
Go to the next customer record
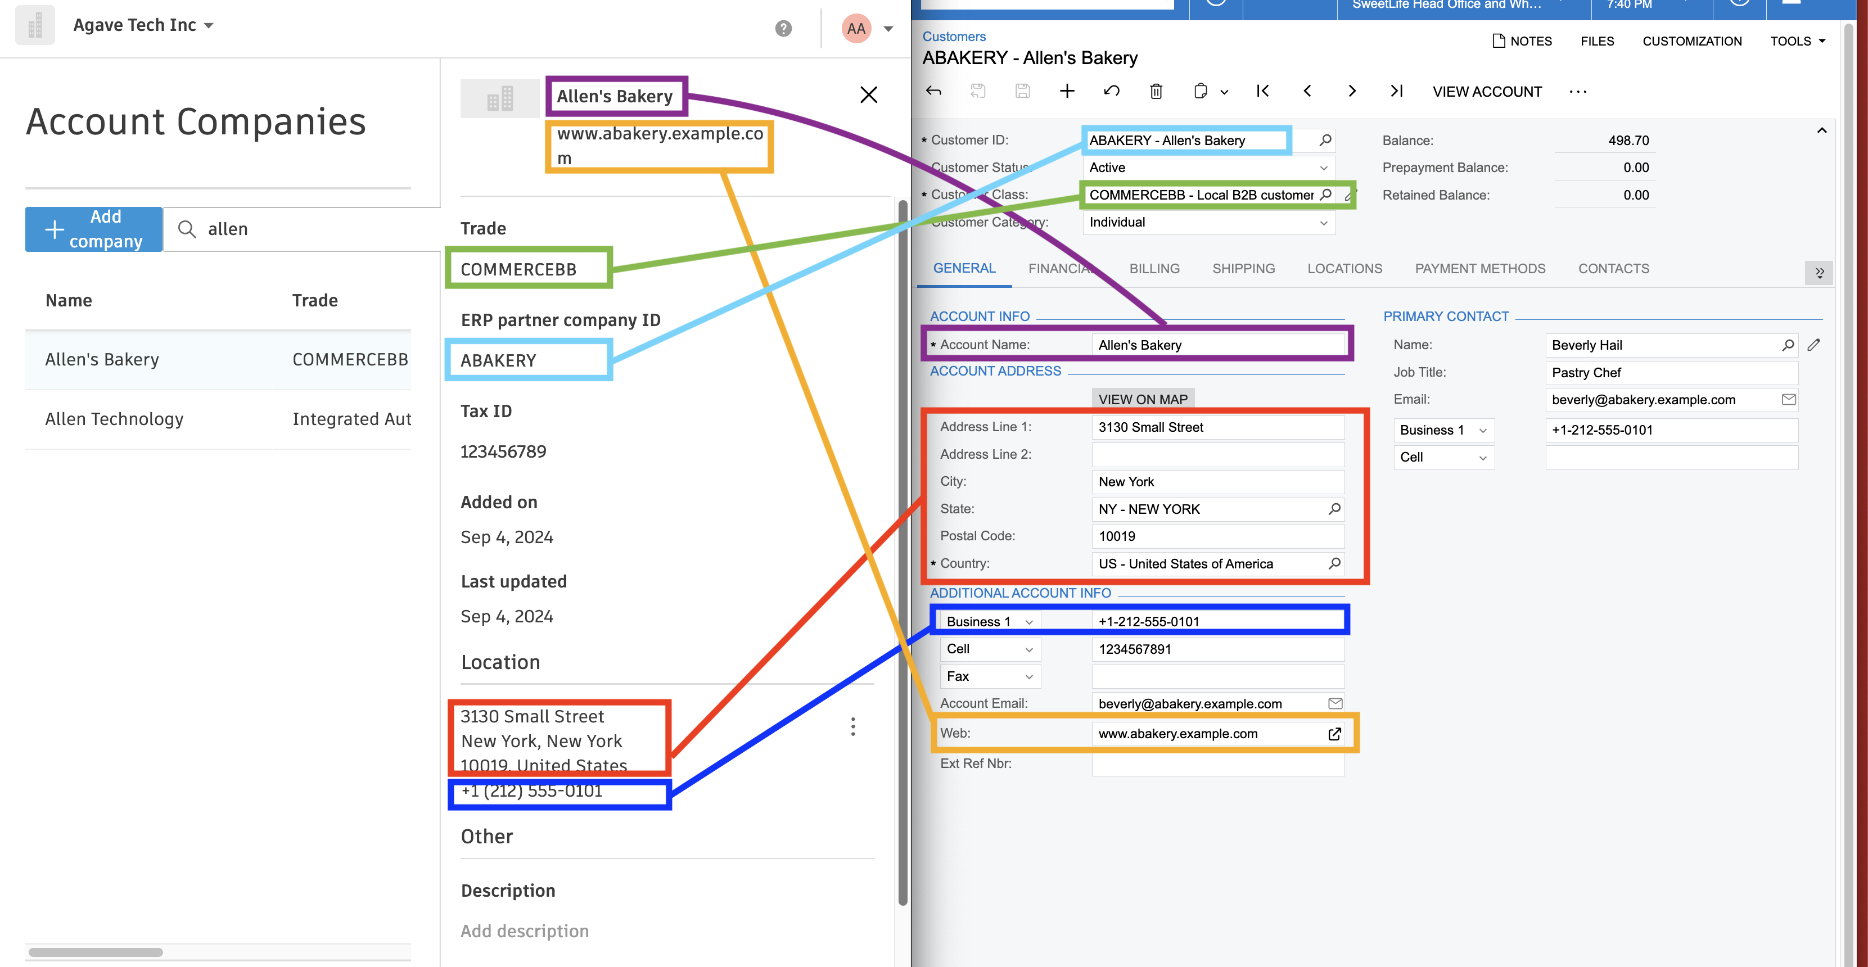click(x=1352, y=91)
